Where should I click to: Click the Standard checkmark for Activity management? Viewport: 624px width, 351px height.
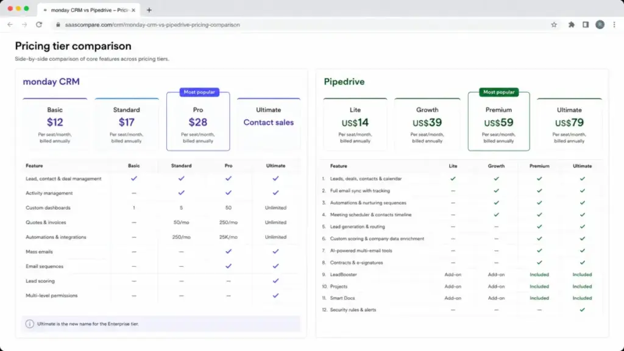181,193
